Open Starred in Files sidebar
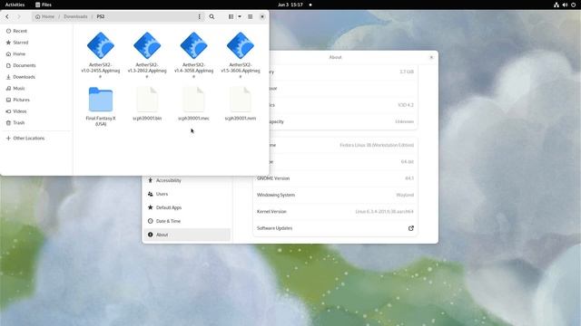This screenshot has width=581, height=326. tap(36, 43)
